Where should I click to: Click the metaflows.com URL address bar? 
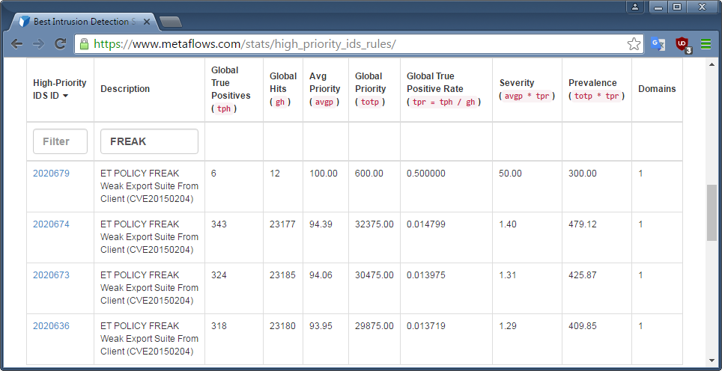359,44
